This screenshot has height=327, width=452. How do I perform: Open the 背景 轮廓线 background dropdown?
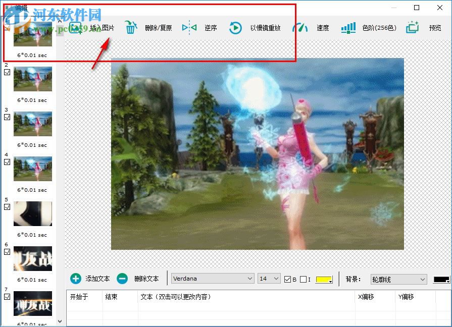[x=398, y=279]
